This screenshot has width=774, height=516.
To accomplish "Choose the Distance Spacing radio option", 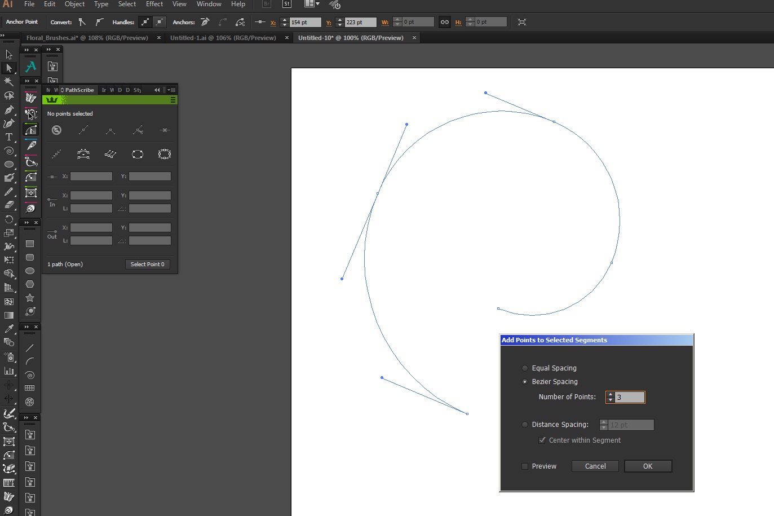I will click(x=525, y=425).
